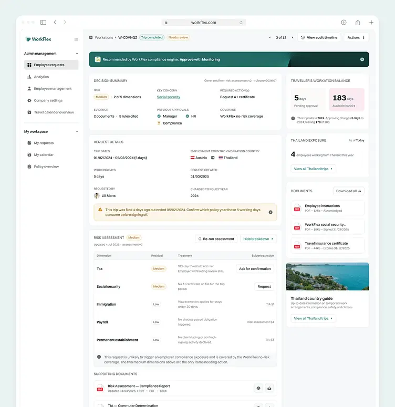Open Employee requests in sidebar
Image resolution: width=395 pixels, height=407 pixels.
tap(51, 65)
